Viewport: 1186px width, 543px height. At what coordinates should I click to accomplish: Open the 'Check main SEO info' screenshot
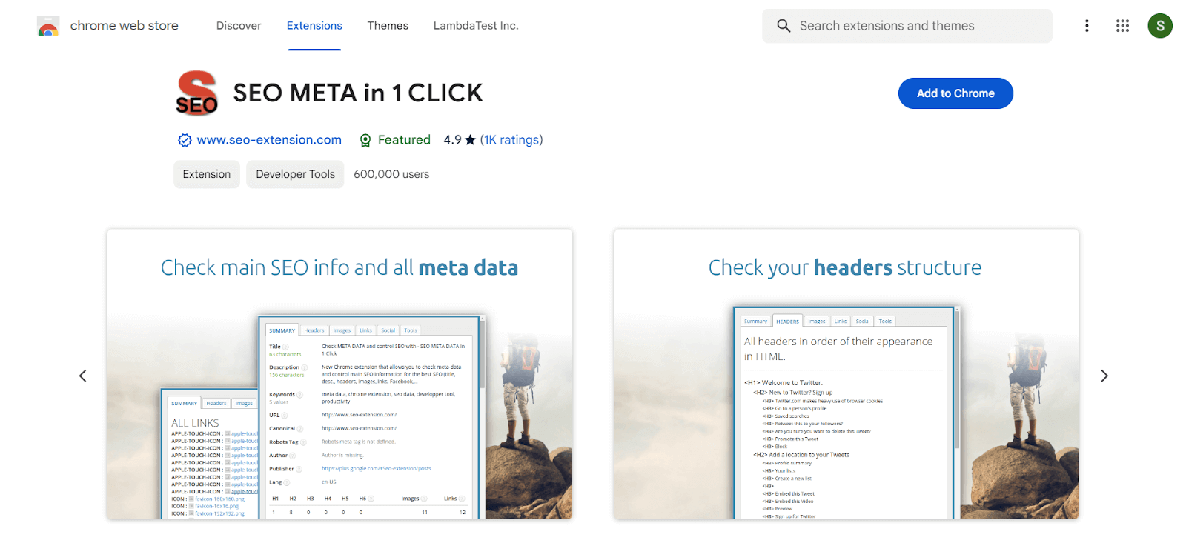(339, 374)
